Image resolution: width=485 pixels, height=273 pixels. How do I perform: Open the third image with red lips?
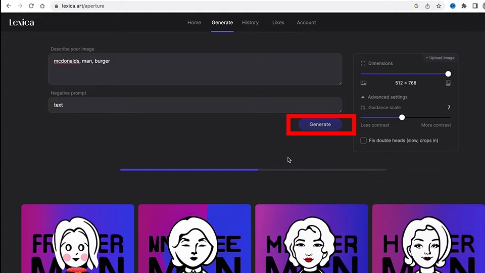[x=312, y=239]
